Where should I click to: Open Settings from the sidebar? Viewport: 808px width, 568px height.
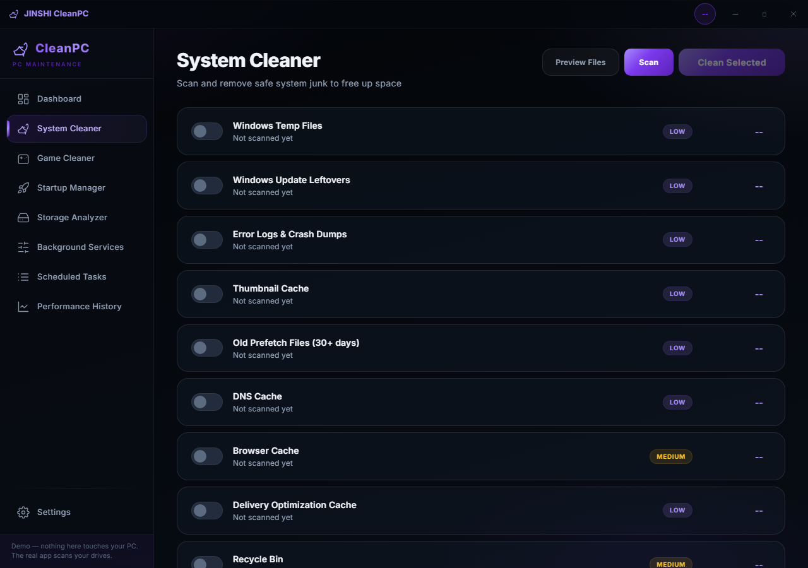coord(77,512)
